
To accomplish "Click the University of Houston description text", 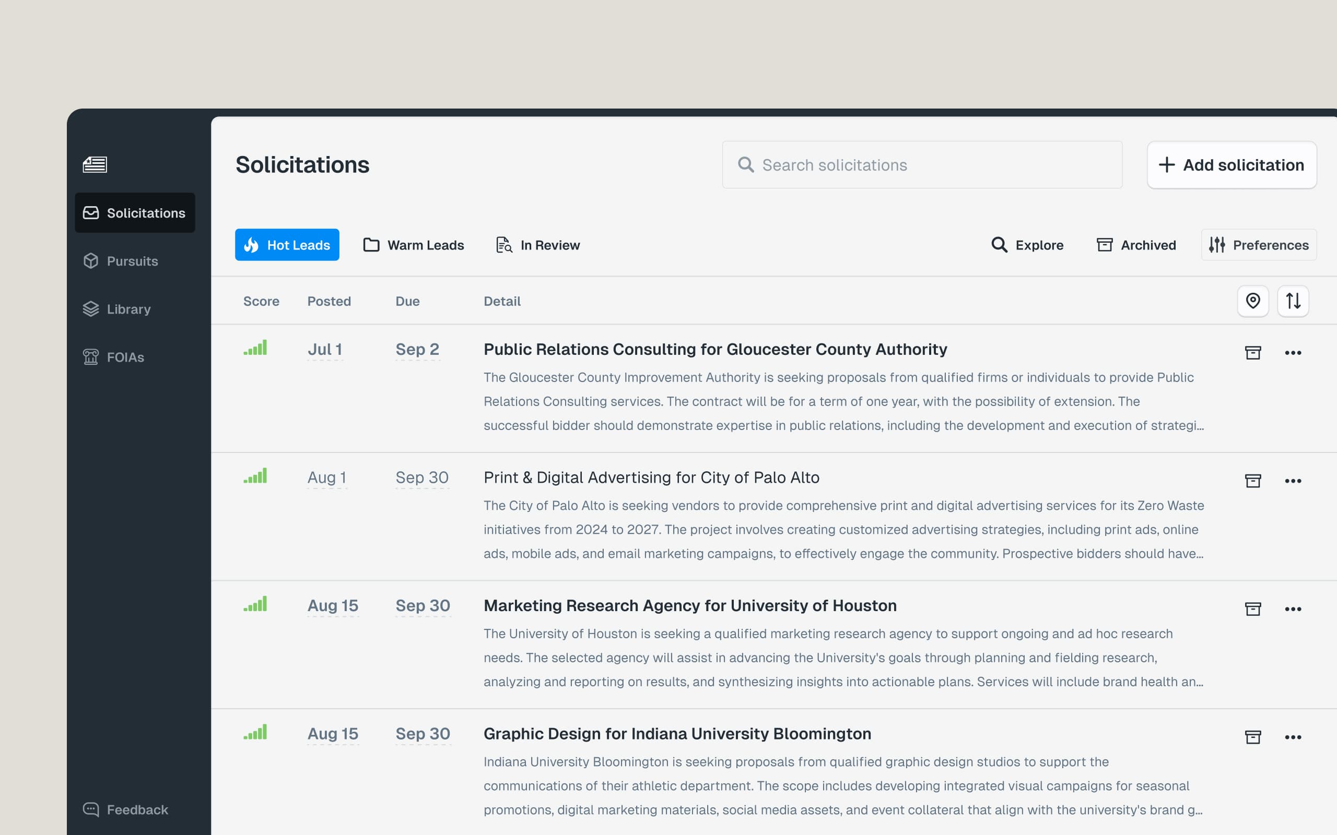I will tap(843, 658).
